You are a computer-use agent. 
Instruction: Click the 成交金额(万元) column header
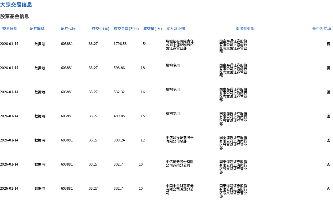pyautogui.click(x=126, y=29)
